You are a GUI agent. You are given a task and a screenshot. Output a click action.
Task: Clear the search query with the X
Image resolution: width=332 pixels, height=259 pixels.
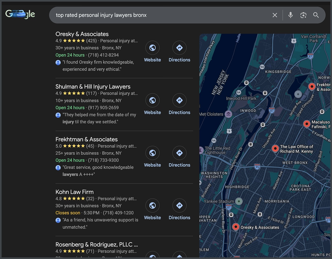point(275,15)
